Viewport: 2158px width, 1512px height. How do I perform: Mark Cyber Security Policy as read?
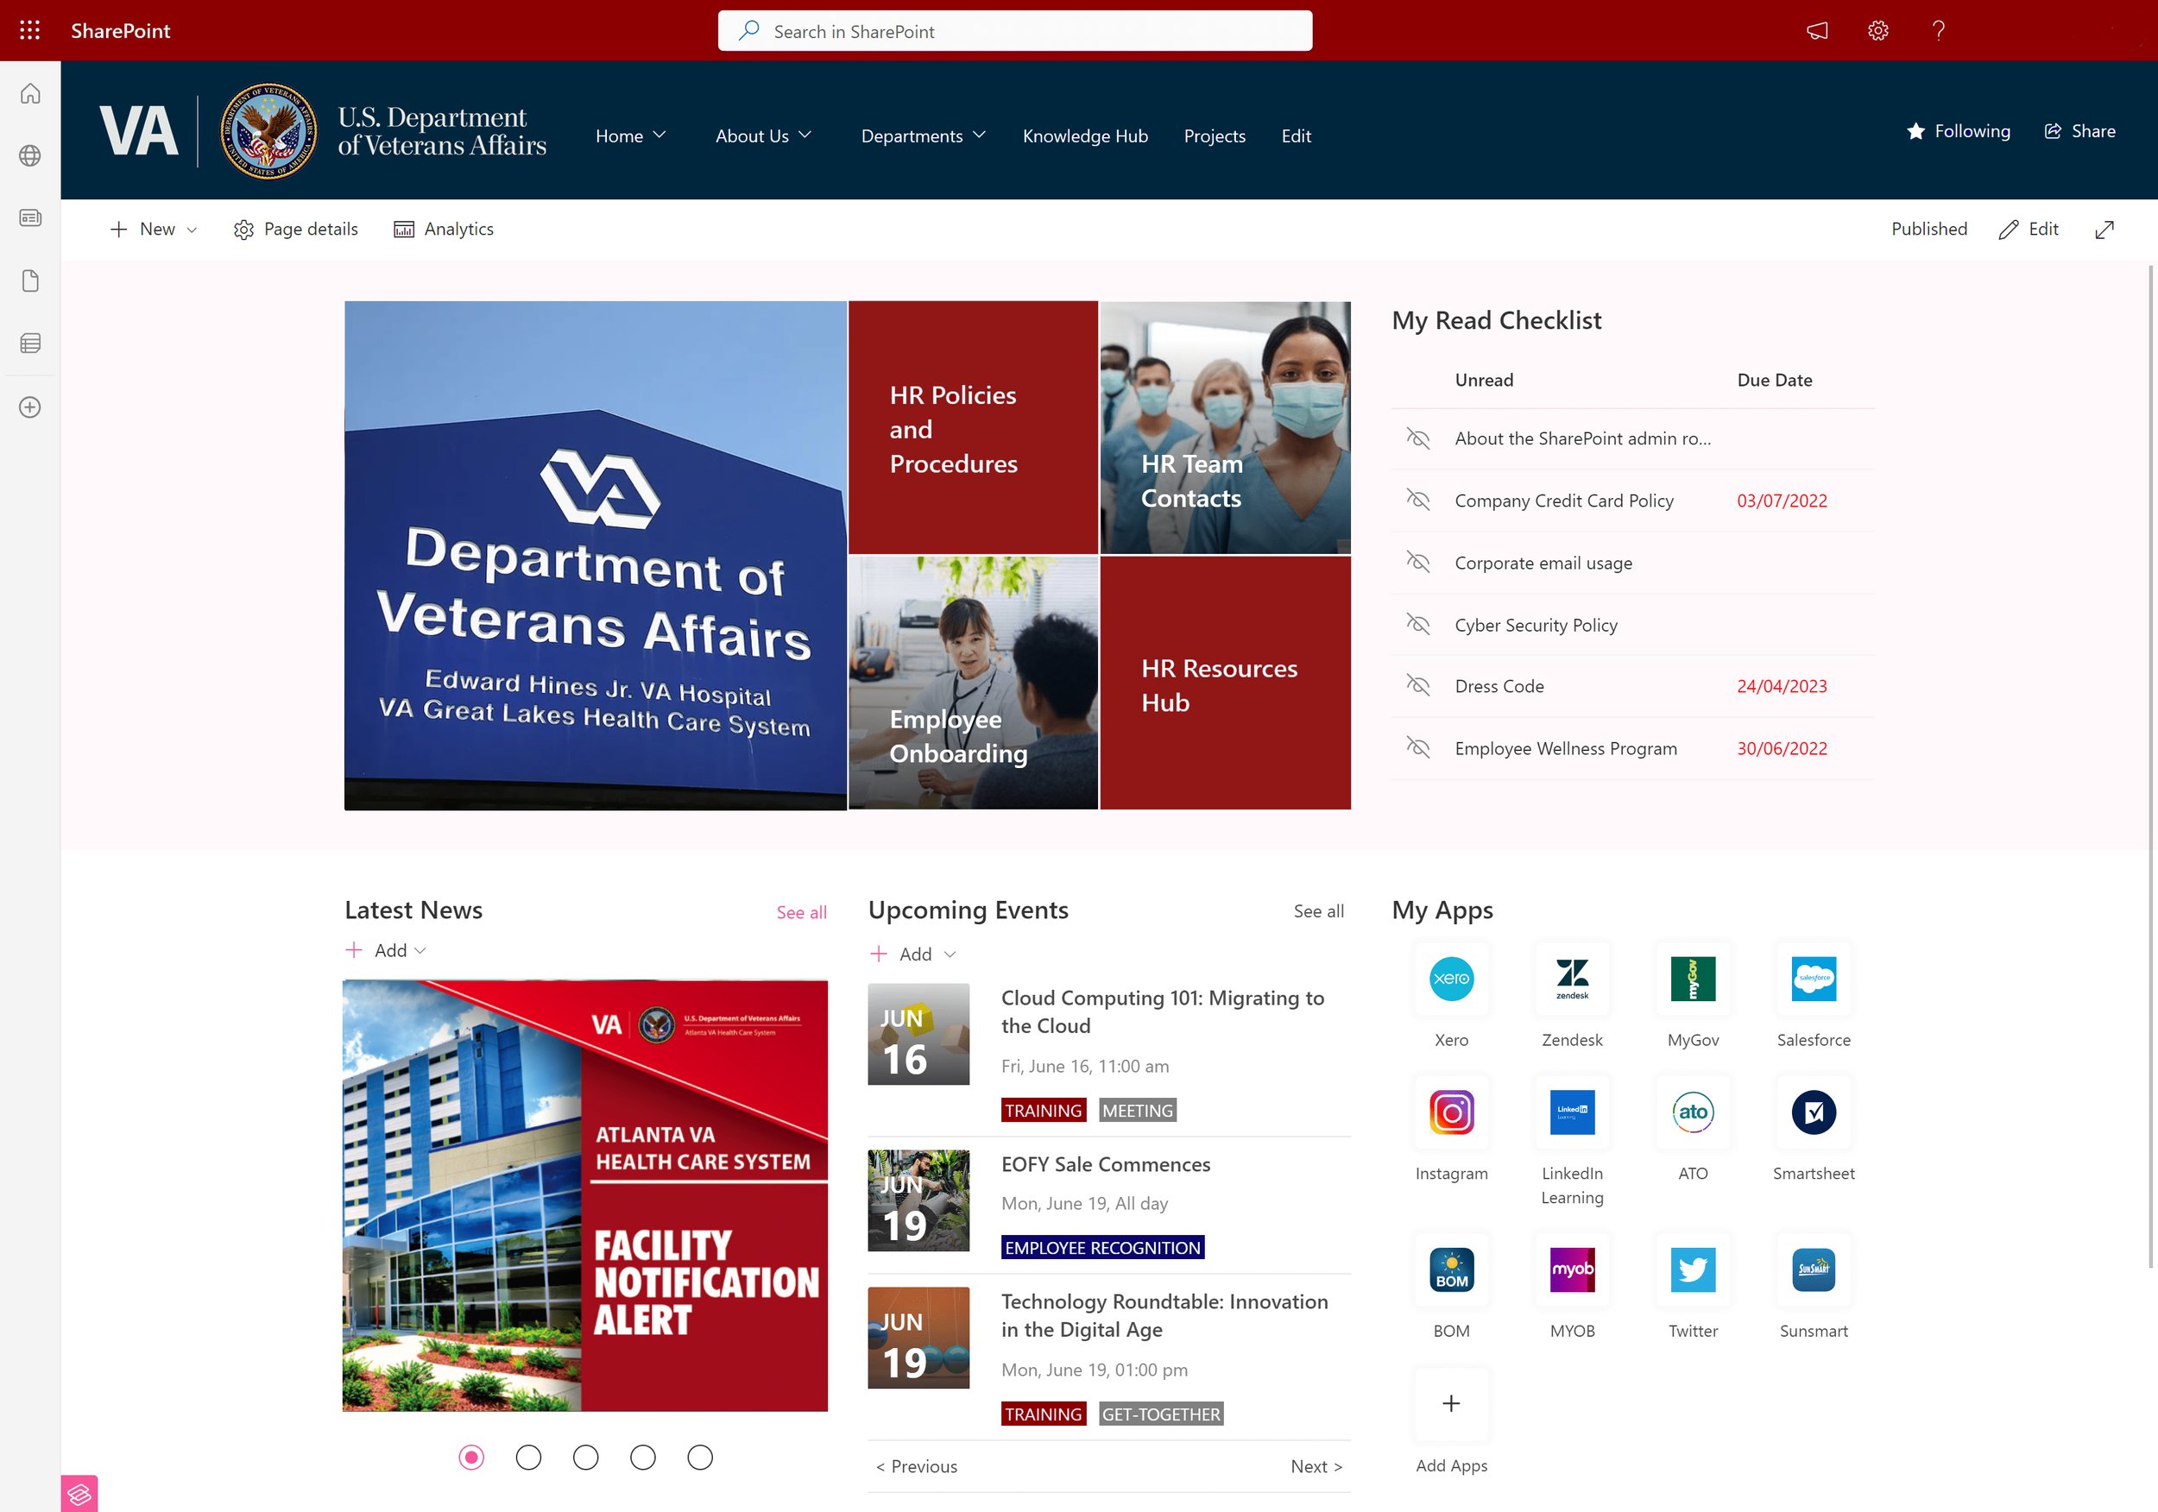pyautogui.click(x=1417, y=624)
